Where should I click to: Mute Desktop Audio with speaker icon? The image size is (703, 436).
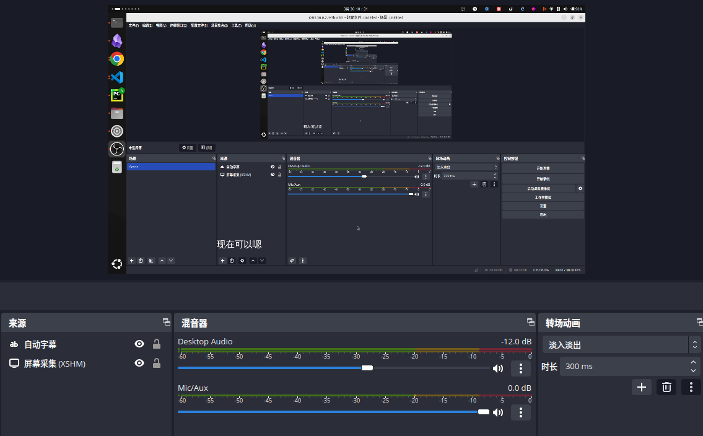[x=497, y=368]
